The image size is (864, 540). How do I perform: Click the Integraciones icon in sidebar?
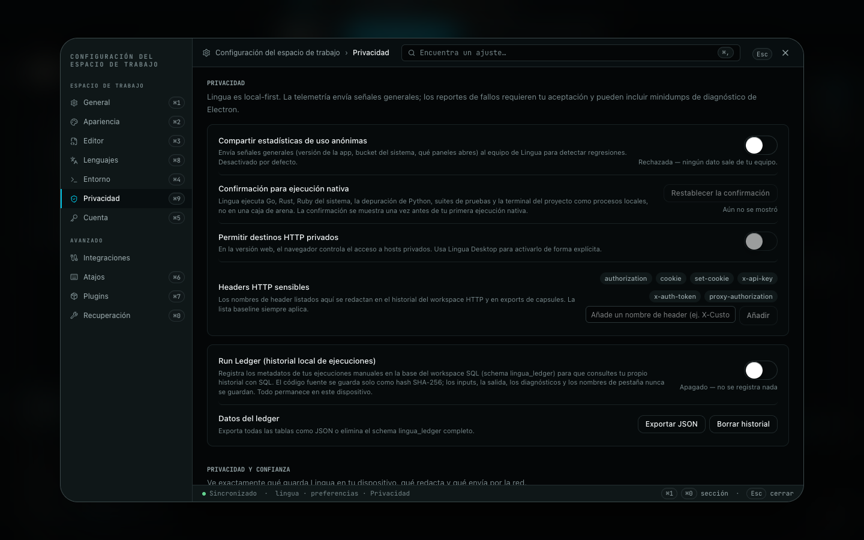click(x=74, y=258)
